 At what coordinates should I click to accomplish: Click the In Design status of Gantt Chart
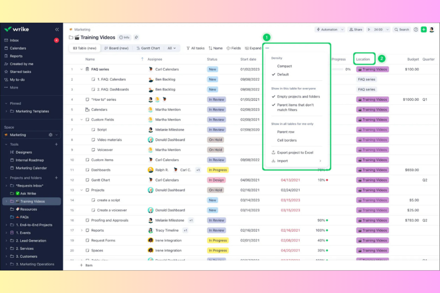[x=216, y=180]
